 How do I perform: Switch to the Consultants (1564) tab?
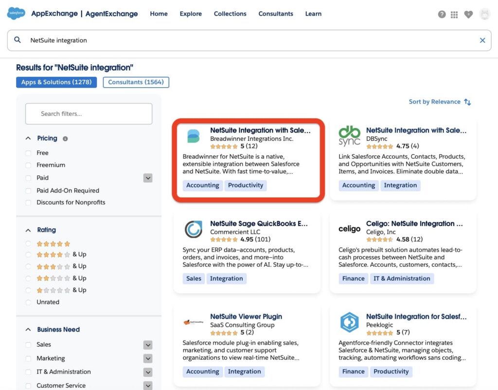pos(136,82)
